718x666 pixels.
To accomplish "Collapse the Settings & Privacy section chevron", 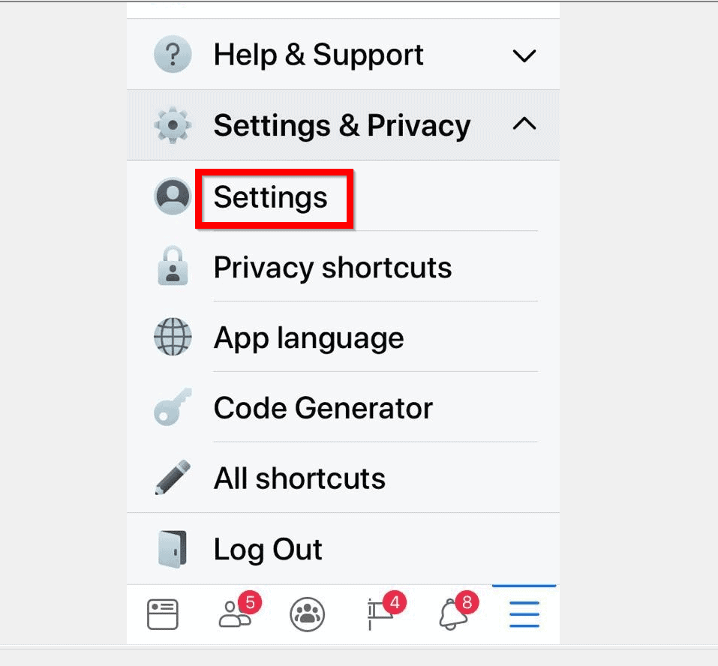I will (524, 124).
